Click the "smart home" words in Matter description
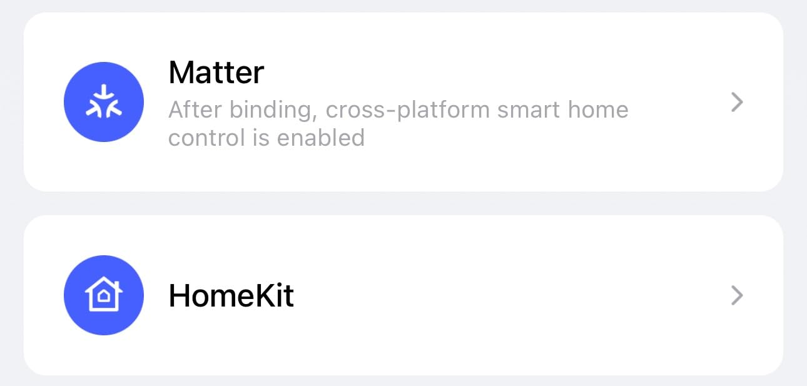 tap(562, 110)
